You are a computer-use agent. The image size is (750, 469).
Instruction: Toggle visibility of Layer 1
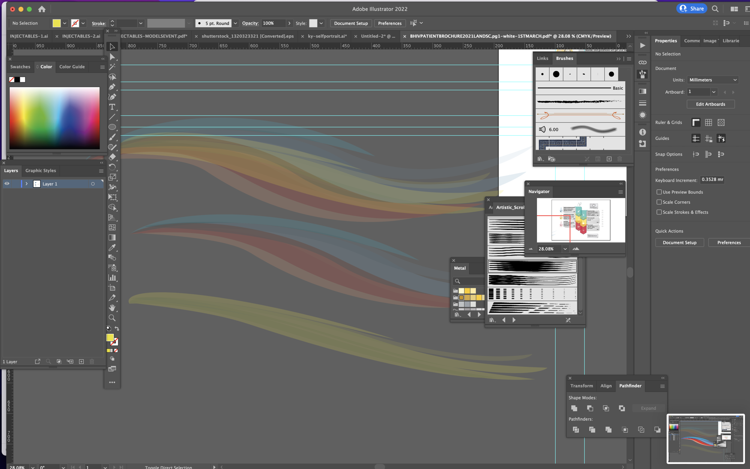tap(7, 184)
